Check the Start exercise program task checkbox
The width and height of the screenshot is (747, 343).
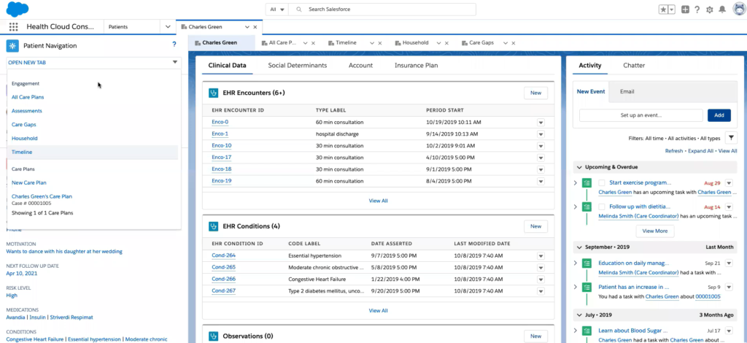click(x=602, y=183)
